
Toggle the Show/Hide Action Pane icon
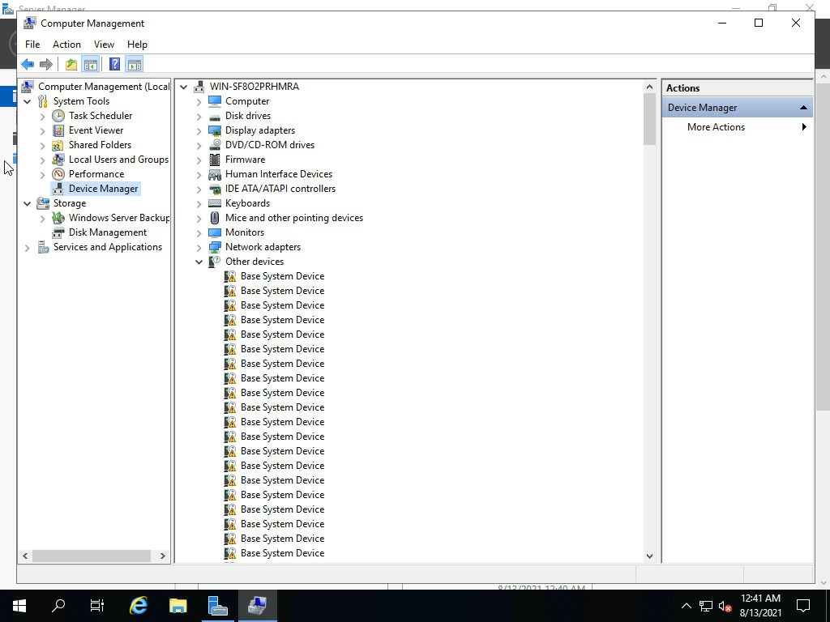[x=135, y=65]
